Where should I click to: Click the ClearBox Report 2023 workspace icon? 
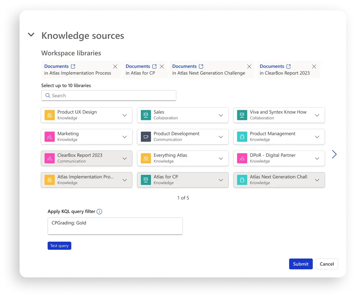[x=50, y=158]
